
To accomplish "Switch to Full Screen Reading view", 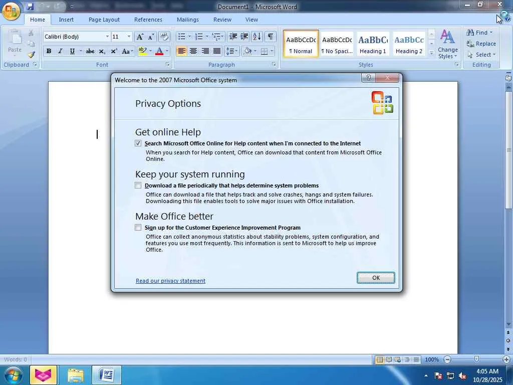I will (x=389, y=359).
